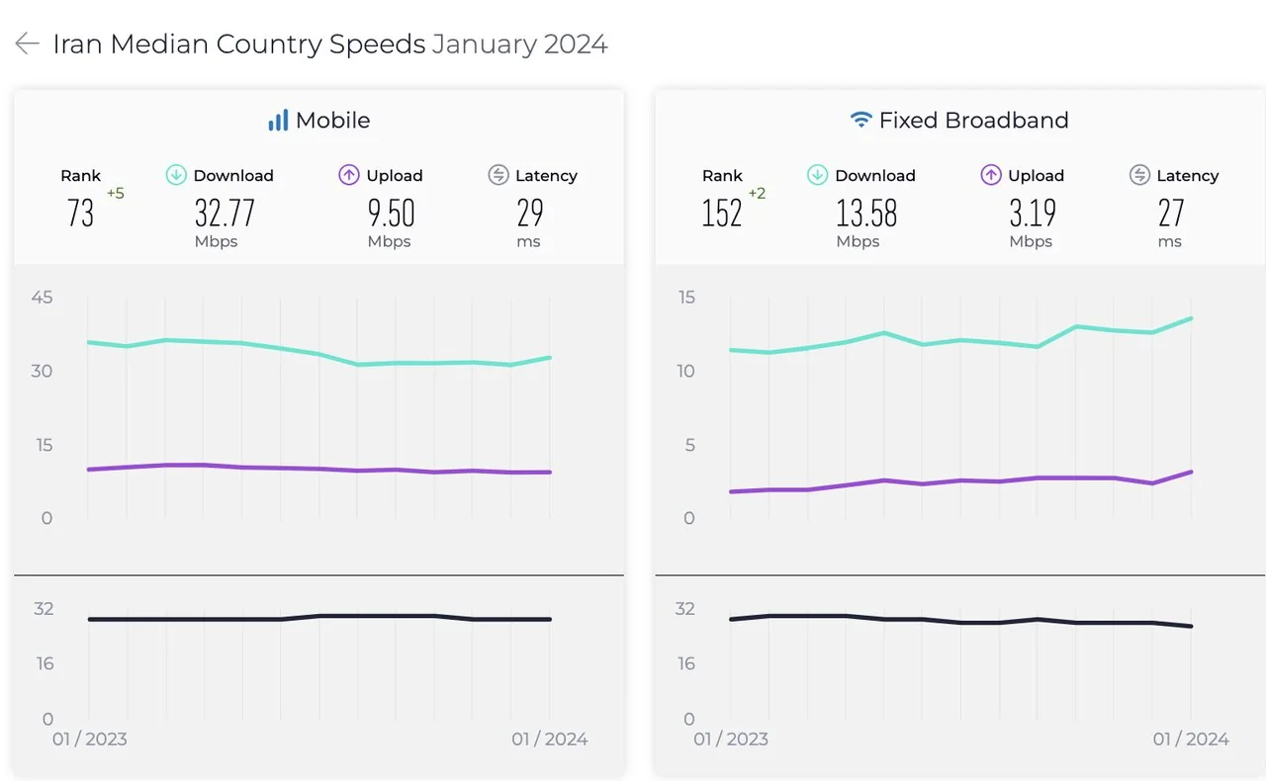Screen dimensions: 1266x781
Task: Select the Fixed Broadband panel heading
Action: (x=973, y=121)
